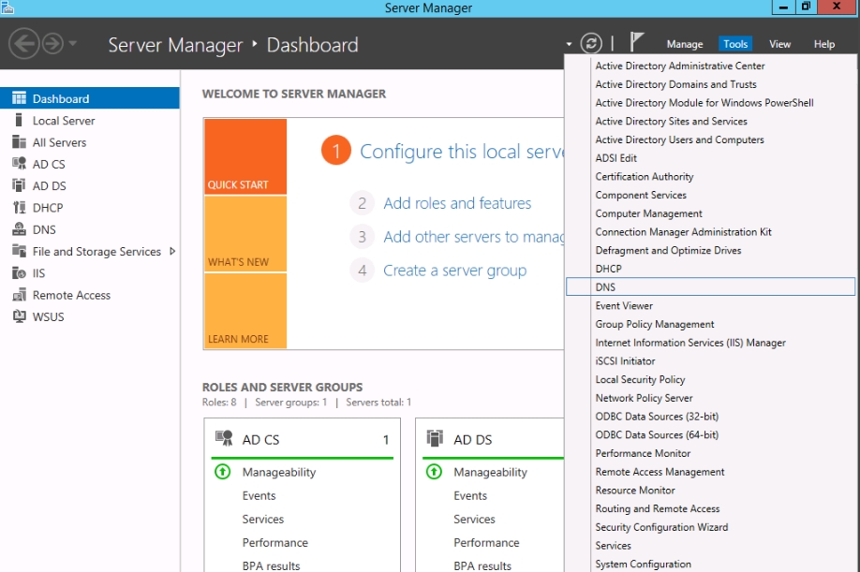Open navigation history dropdown arrow

tap(72, 43)
